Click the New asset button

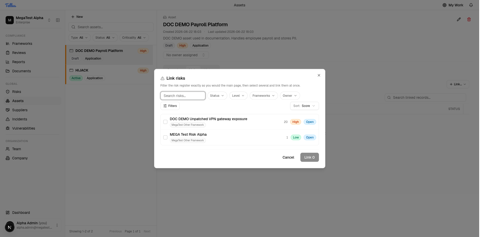click(77, 17)
